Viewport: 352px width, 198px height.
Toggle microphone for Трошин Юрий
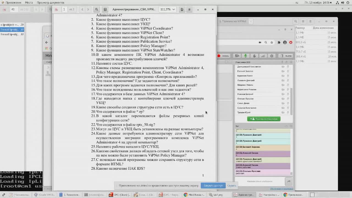pyautogui.click(x=288, y=112)
